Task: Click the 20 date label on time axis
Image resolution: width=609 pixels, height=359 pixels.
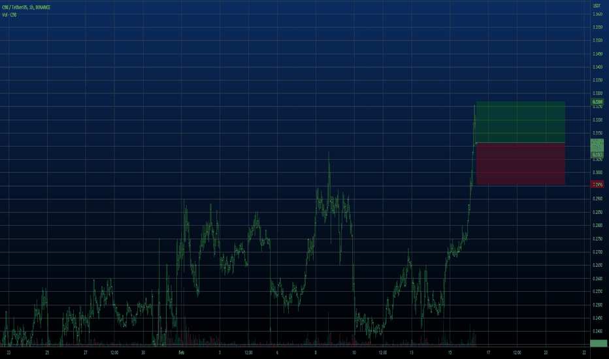Action: point(546,352)
